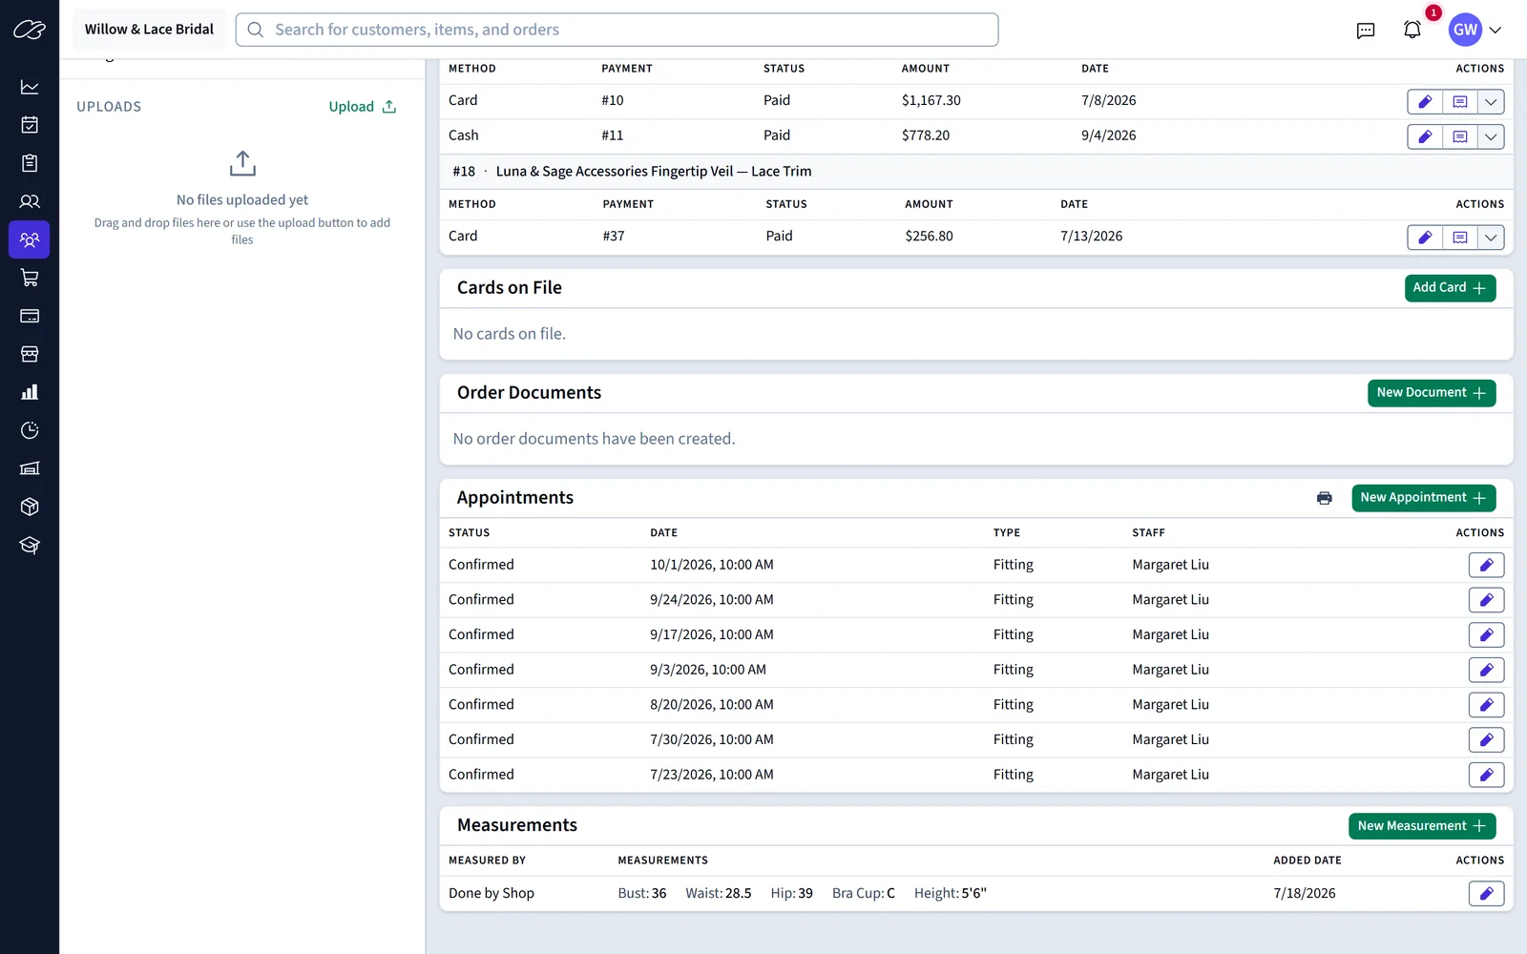Expand actions dropdown for payment #10
The image size is (1527, 954).
pos(1491,101)
